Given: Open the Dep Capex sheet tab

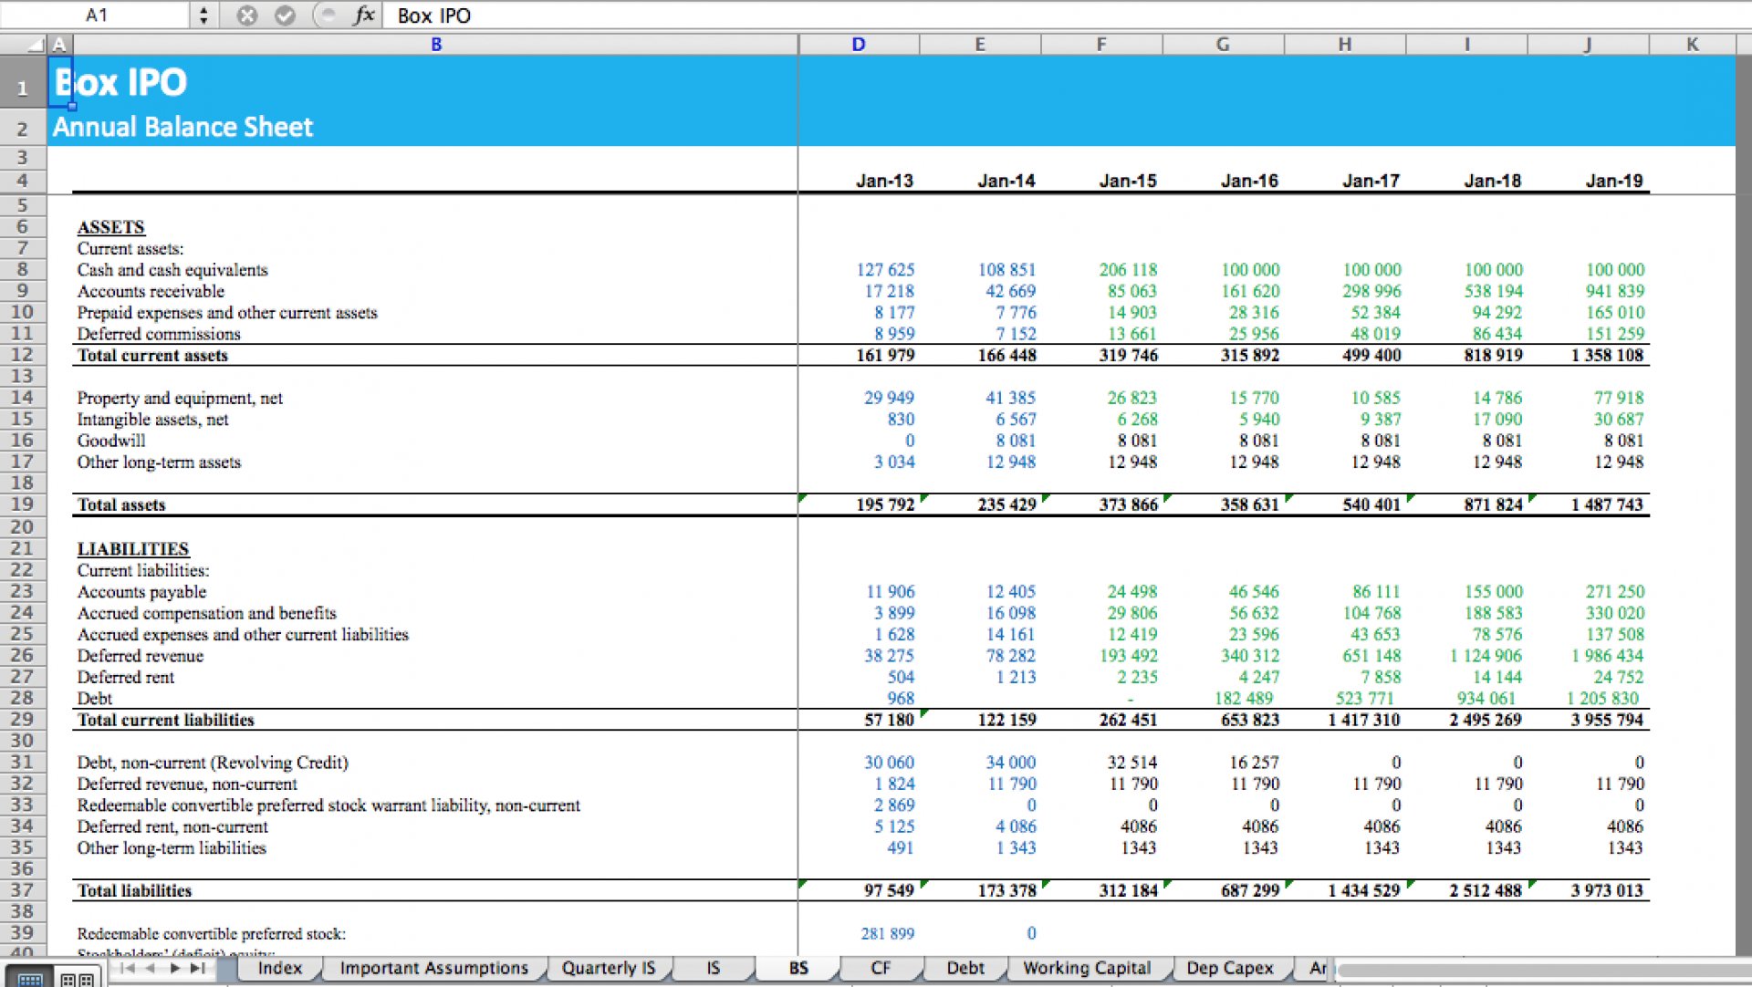Looking at the screenshot, I should 1229,968.
